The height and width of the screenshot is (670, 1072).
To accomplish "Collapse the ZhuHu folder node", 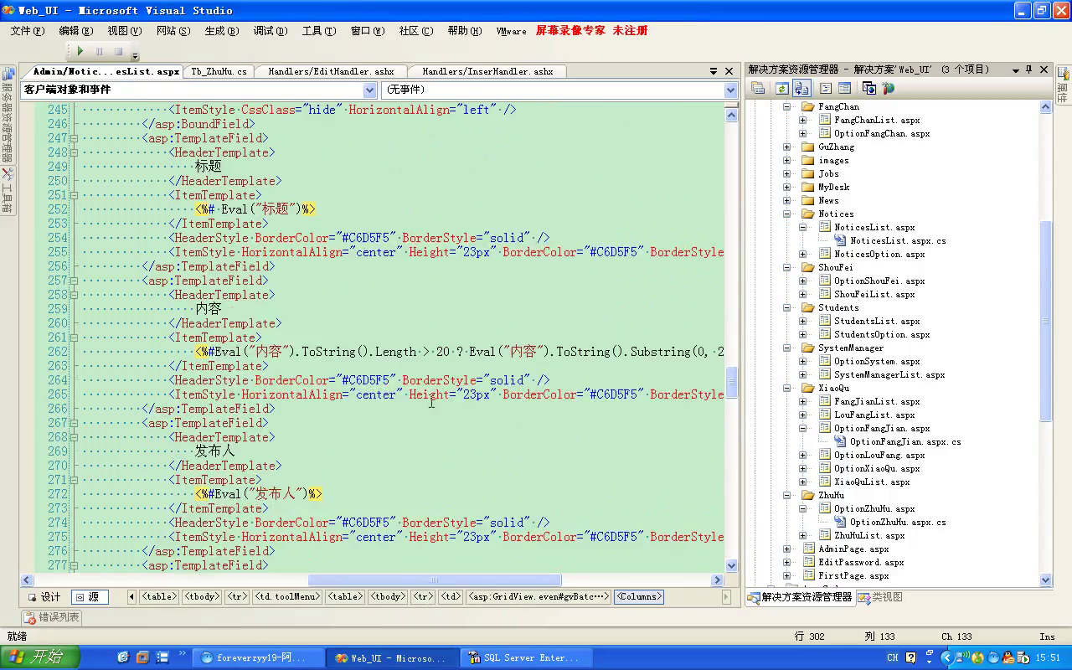I will [786, 495].
